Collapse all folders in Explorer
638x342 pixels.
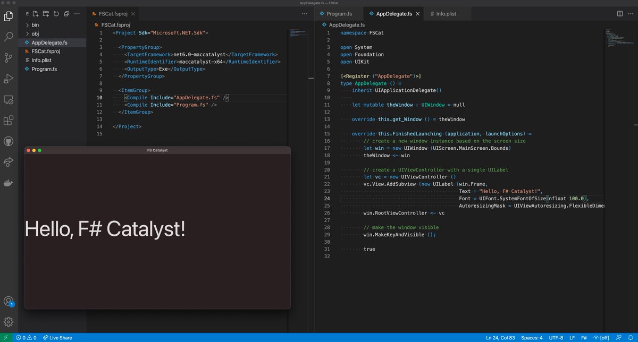66,13
